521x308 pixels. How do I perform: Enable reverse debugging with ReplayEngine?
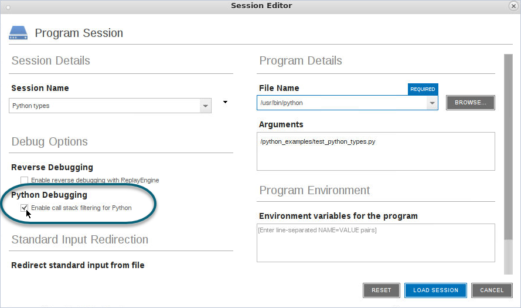pyautogui.click(x=24, y=180)
